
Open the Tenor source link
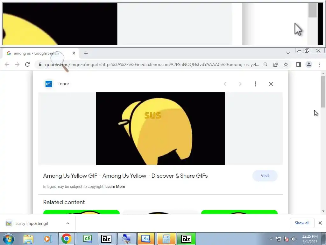click(63, 84)
